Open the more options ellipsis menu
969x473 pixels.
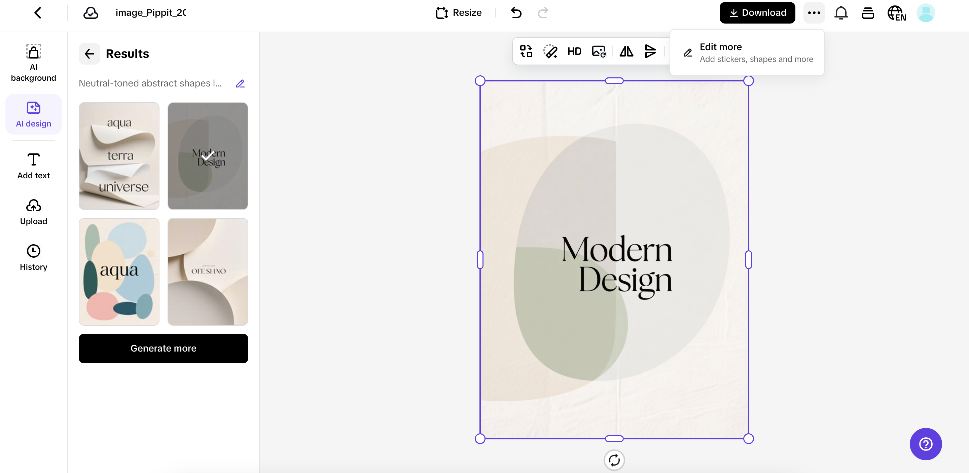814,13
